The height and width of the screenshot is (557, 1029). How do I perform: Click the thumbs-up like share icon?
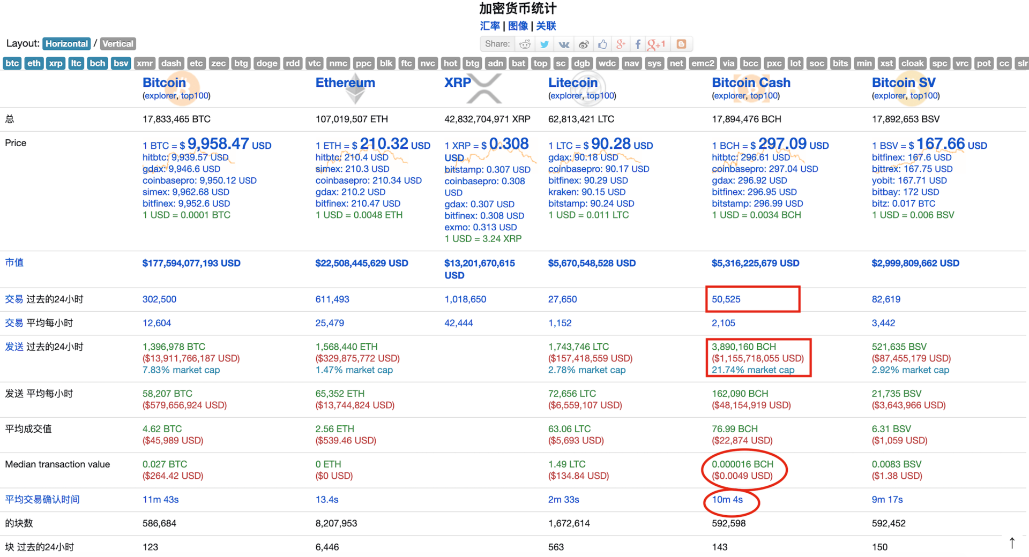pyautogui.click(x=602, y=44)
